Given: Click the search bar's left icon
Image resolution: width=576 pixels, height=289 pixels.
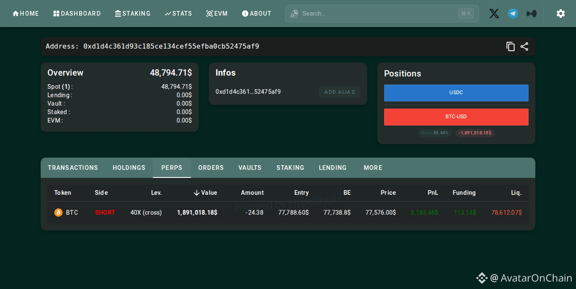Looking at the screenshot, I should (x=294, y=14).
